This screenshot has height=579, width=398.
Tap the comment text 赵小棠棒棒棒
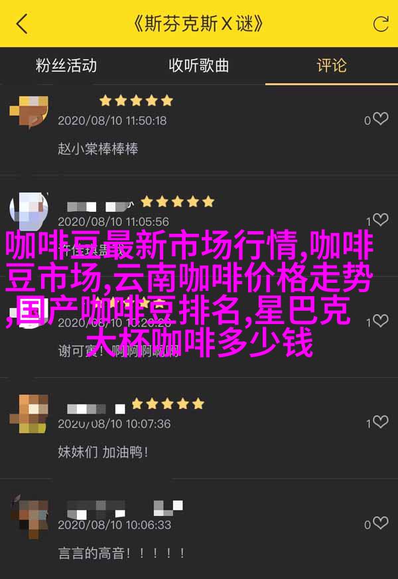[x=98, y=149]
